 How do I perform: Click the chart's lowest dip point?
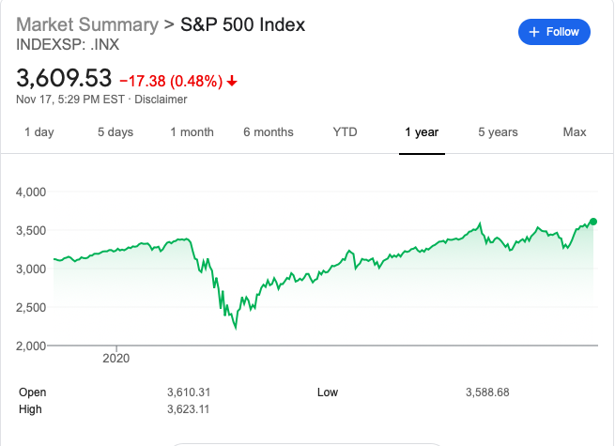235,328
